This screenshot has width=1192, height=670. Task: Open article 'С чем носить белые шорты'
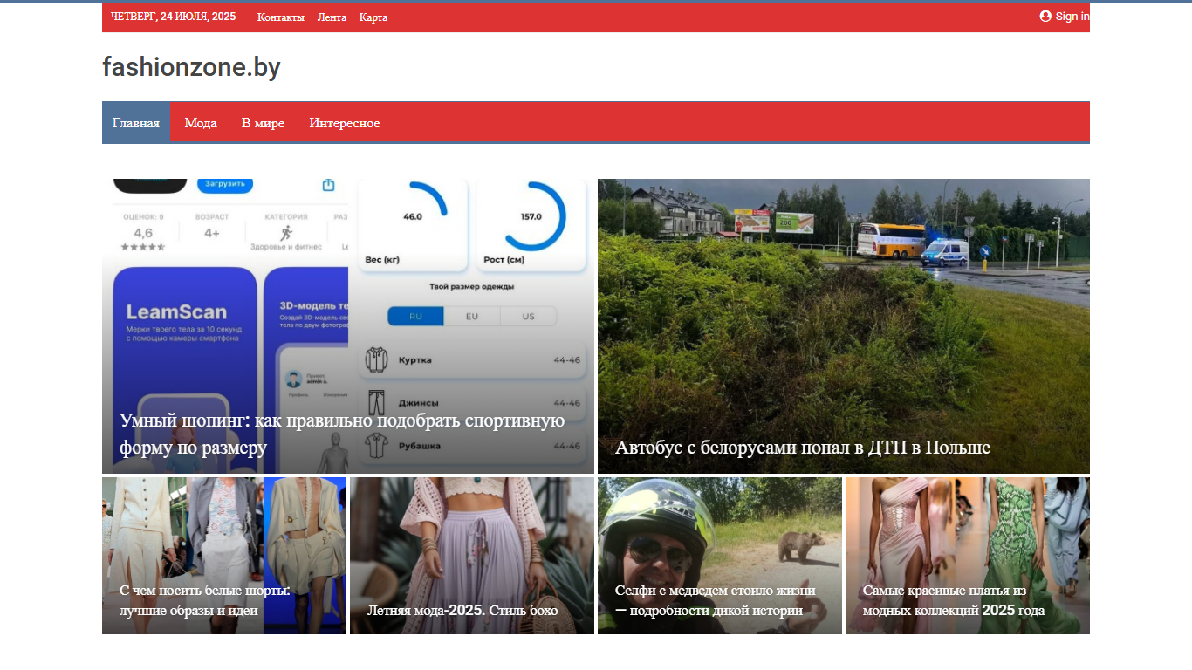click(x=205, y=600)
